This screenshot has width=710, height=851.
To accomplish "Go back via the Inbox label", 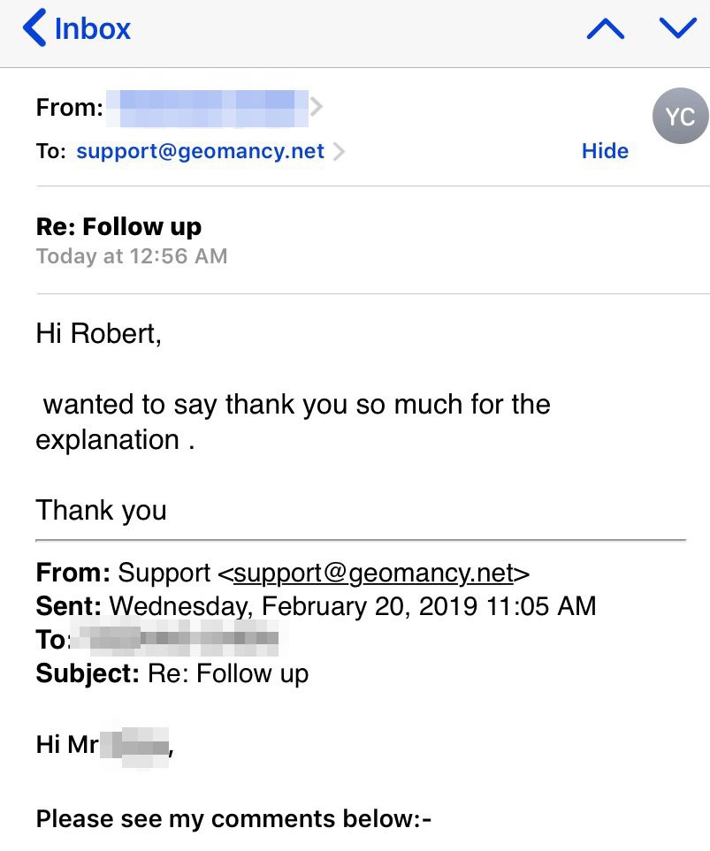I will point(92,28).
